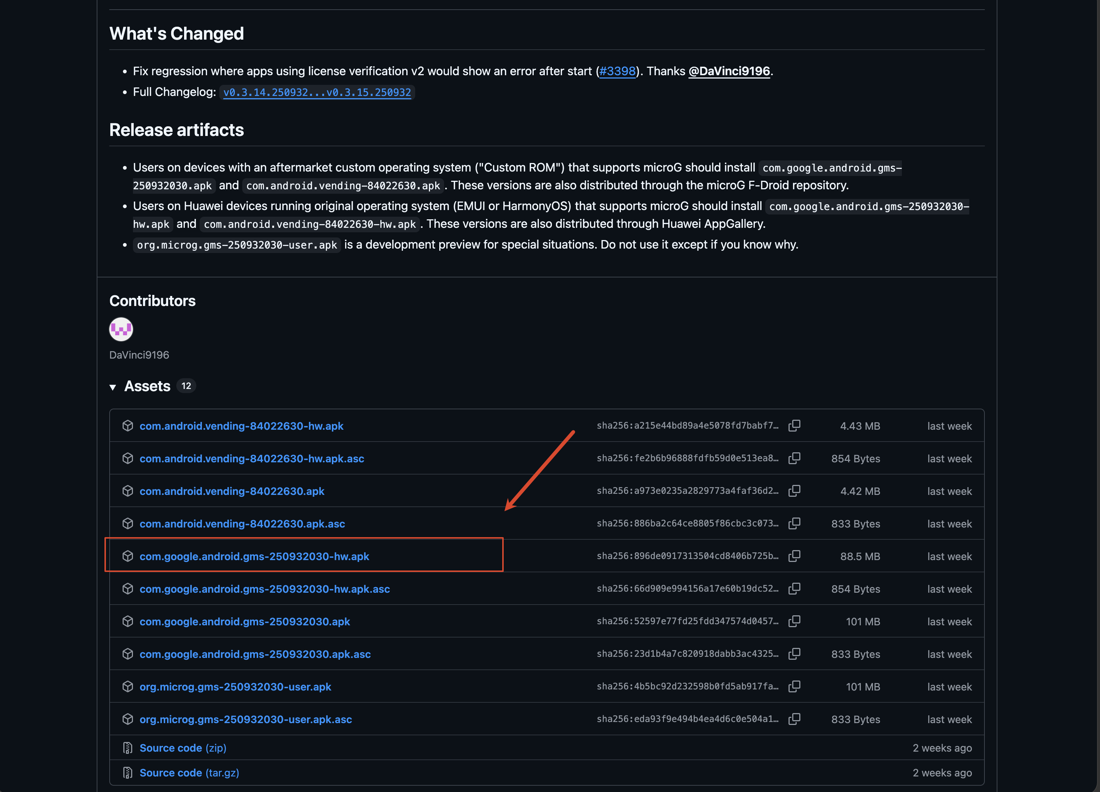
Task: Open pull request #3398 link
Action: click(617, 71)
